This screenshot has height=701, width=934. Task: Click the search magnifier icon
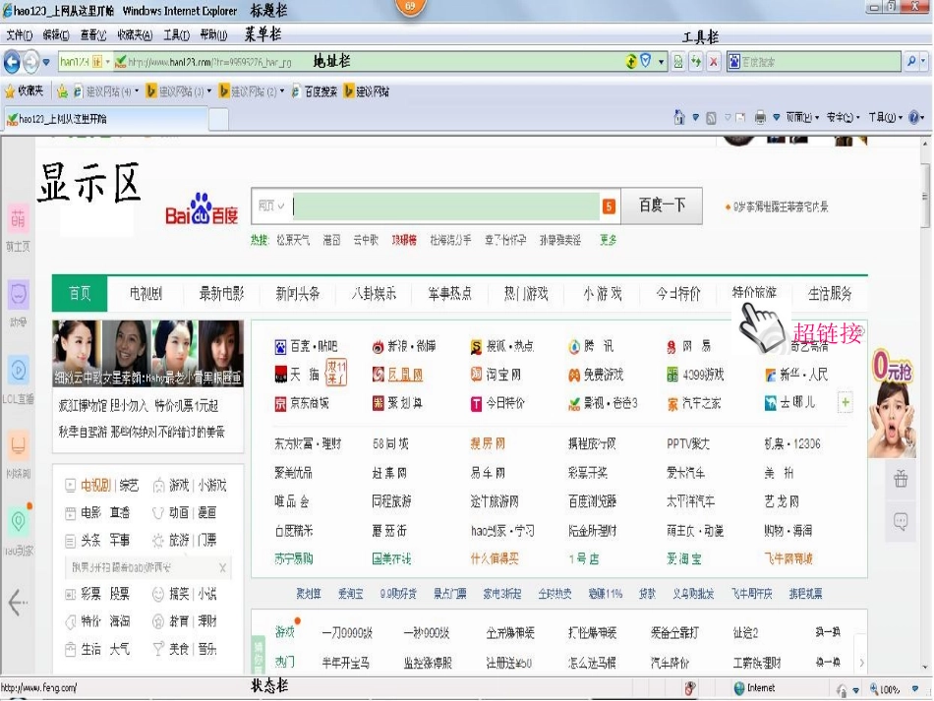pos(911,61)
